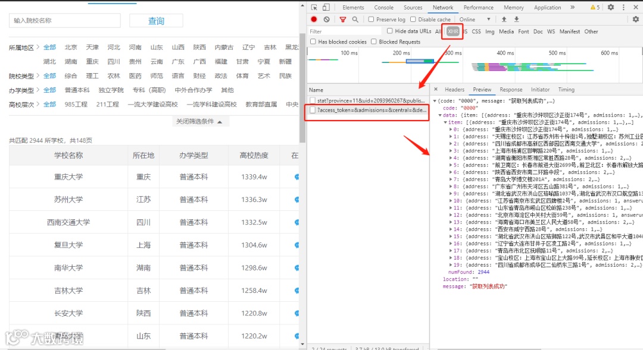Select the inspect element picker icon
Image resolution: width=643 pixels, height=350 pixels.
pyautogui.click(x=314, y=7)
